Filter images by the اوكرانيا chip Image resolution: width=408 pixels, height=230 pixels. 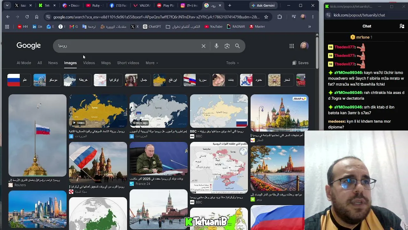[108, 80]
